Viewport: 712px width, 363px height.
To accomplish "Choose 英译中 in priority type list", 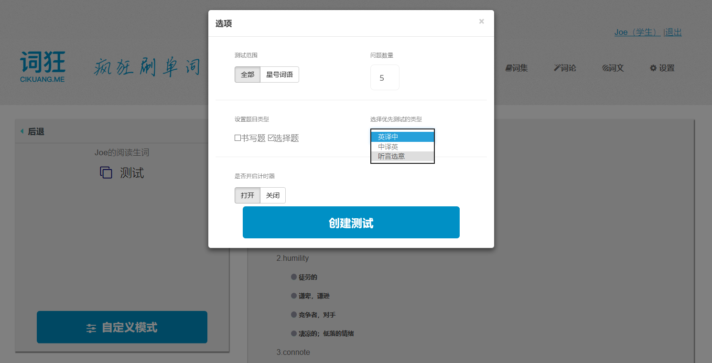I will pyautogui.click(x=402, y=137).
